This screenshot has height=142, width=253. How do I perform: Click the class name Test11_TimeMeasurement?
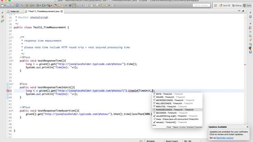click(49, 27)
